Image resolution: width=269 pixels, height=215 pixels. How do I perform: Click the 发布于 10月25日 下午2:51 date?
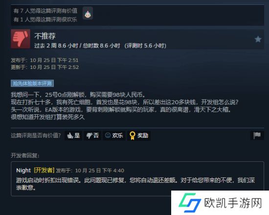pyautogui.click(x=45, y=60)
